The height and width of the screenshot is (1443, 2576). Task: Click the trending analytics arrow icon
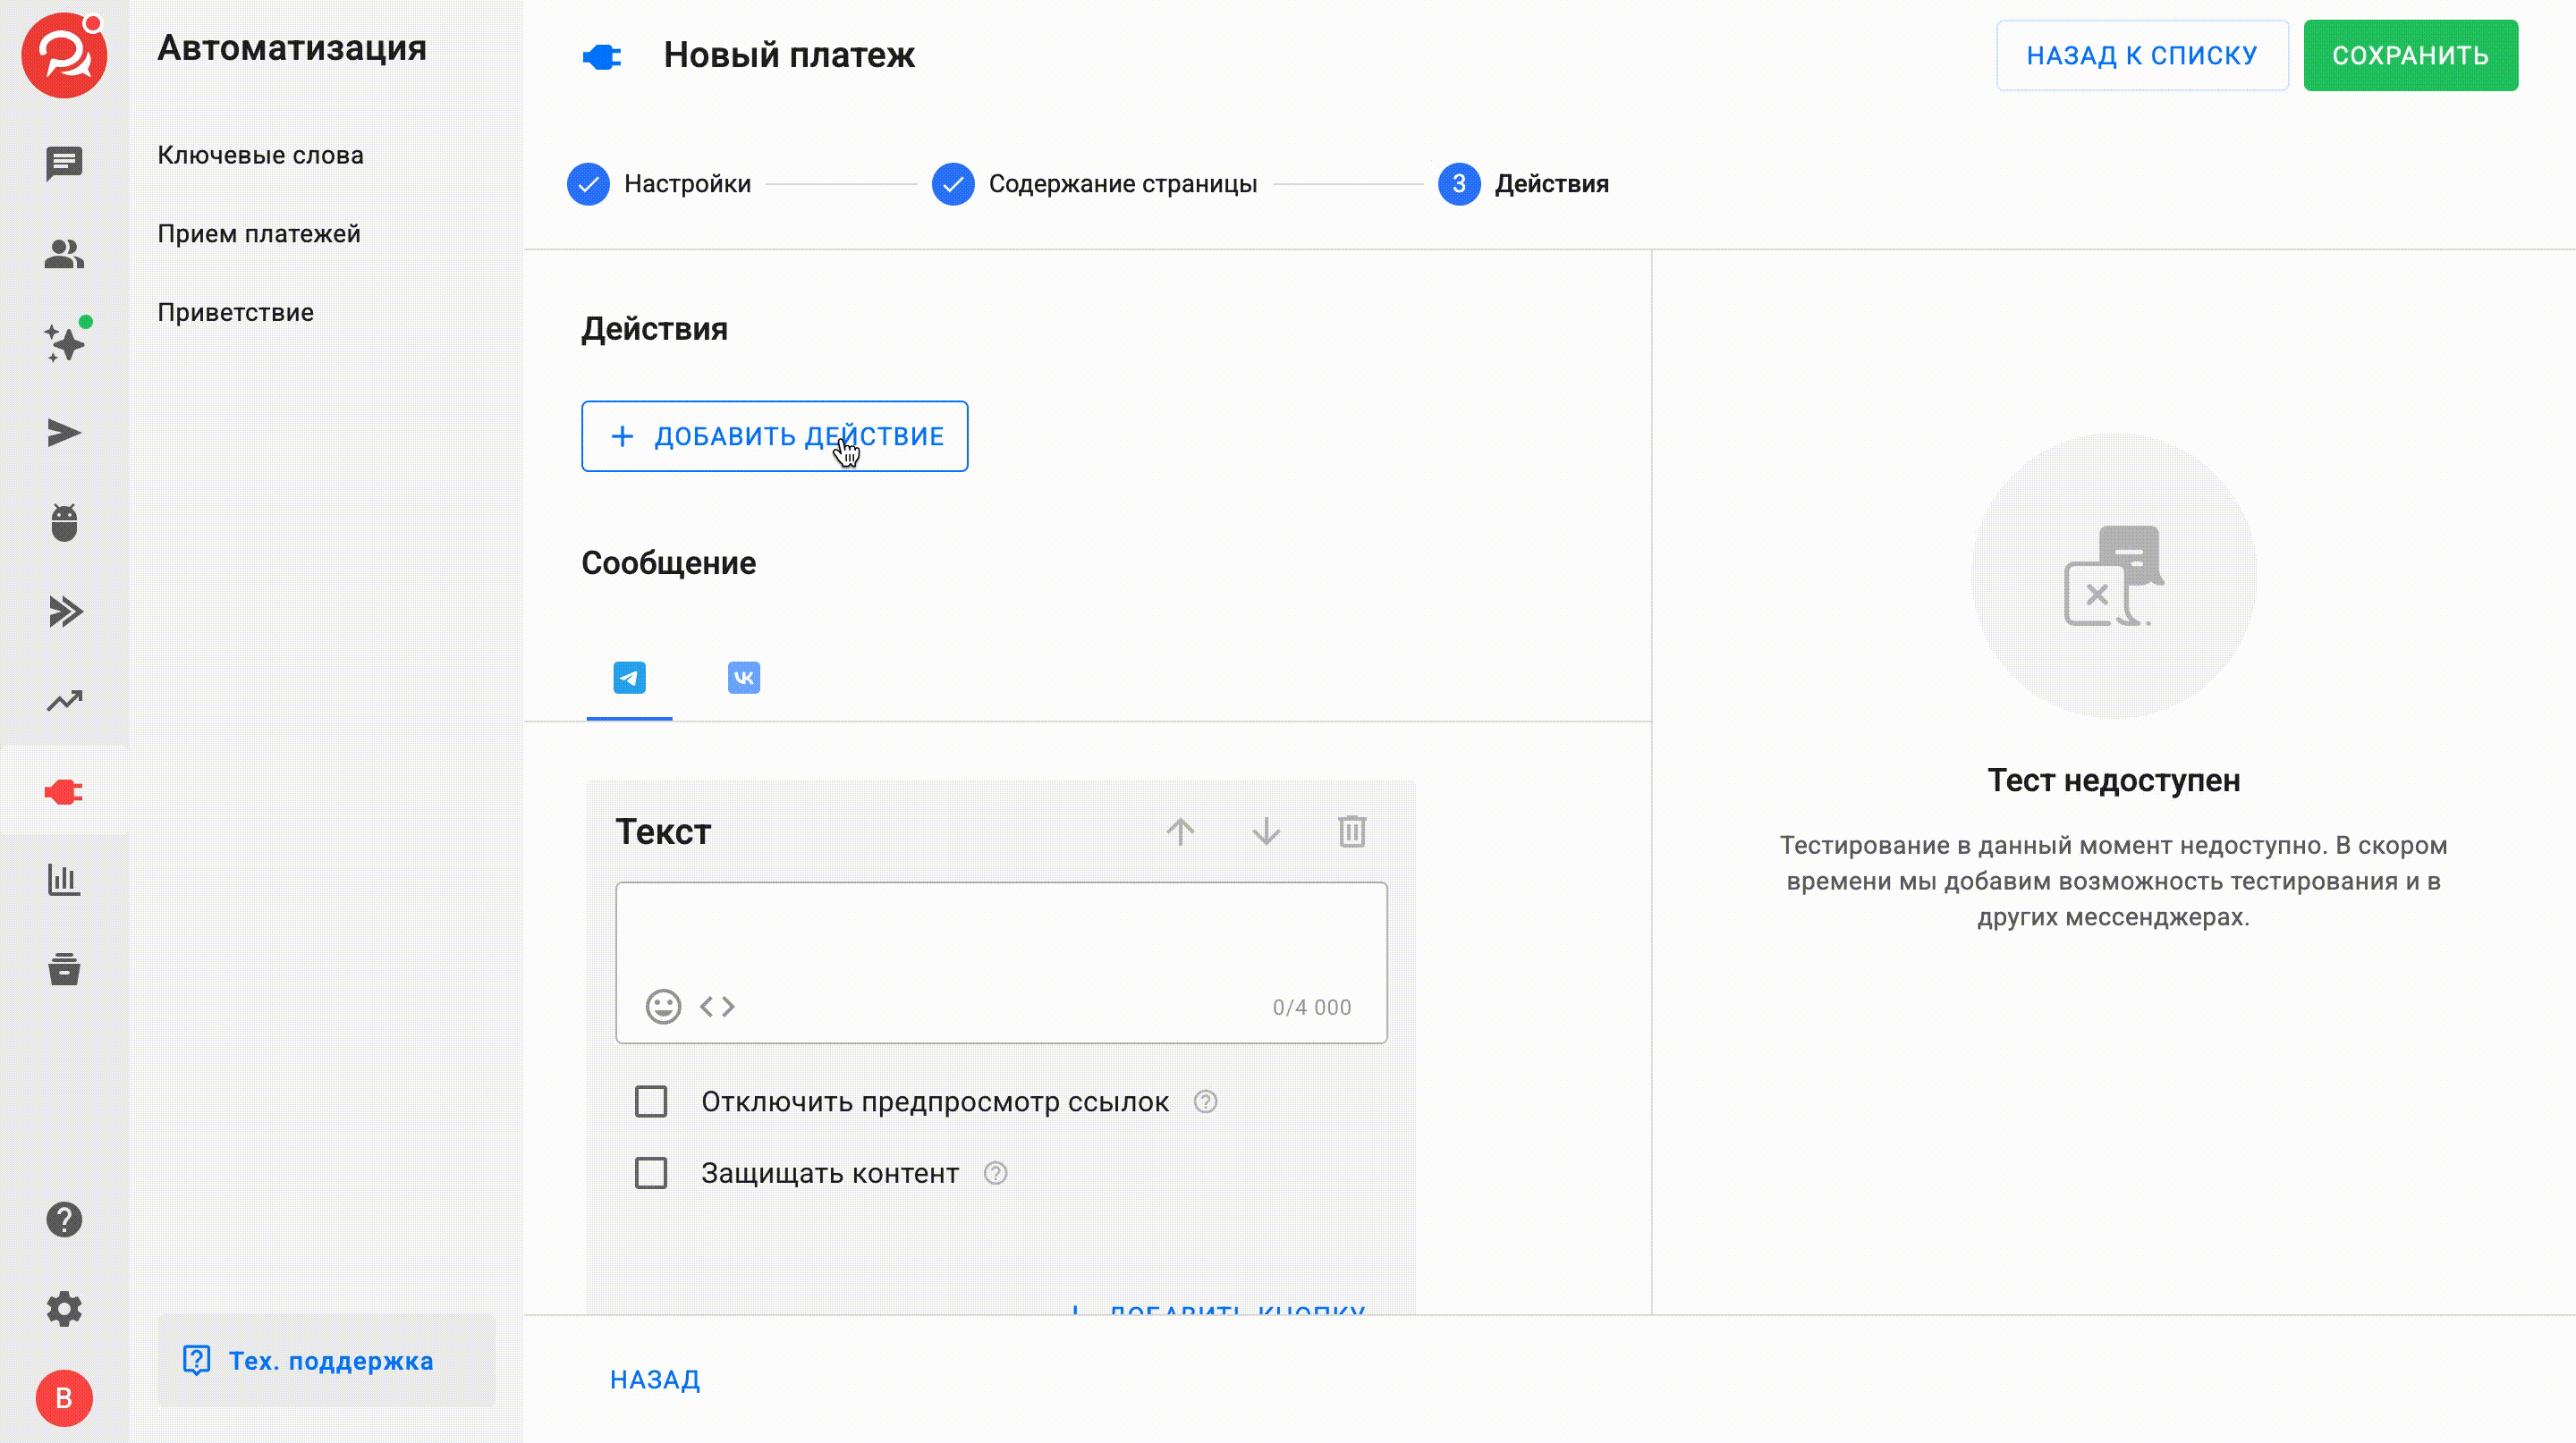64,702
